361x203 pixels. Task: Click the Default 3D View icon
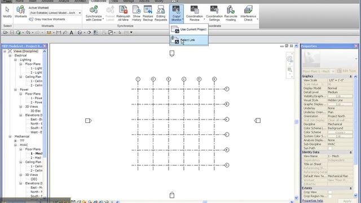coord(80,33)
